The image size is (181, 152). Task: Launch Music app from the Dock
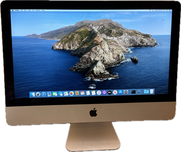tap(99, 93)
